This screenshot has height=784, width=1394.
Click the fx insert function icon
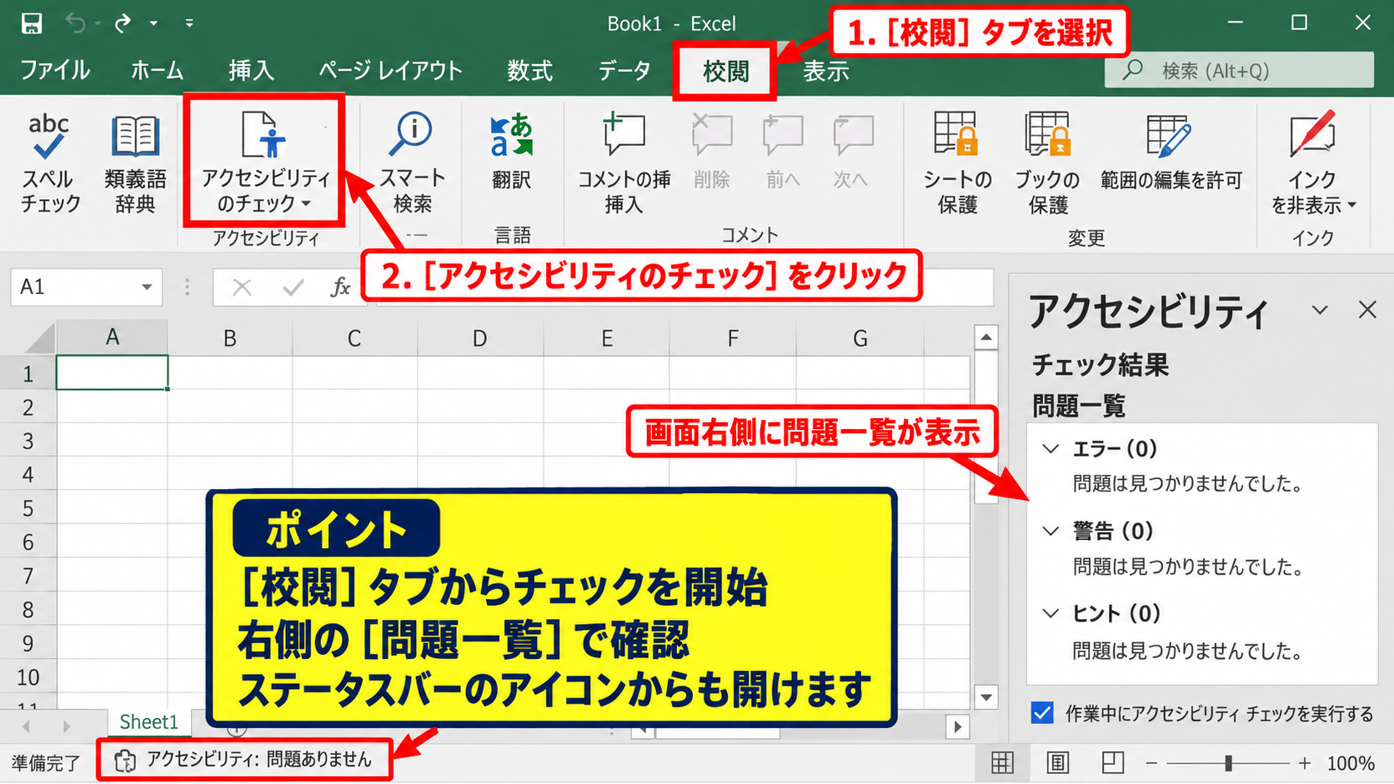pyautogui.click(x=340, y=287)
